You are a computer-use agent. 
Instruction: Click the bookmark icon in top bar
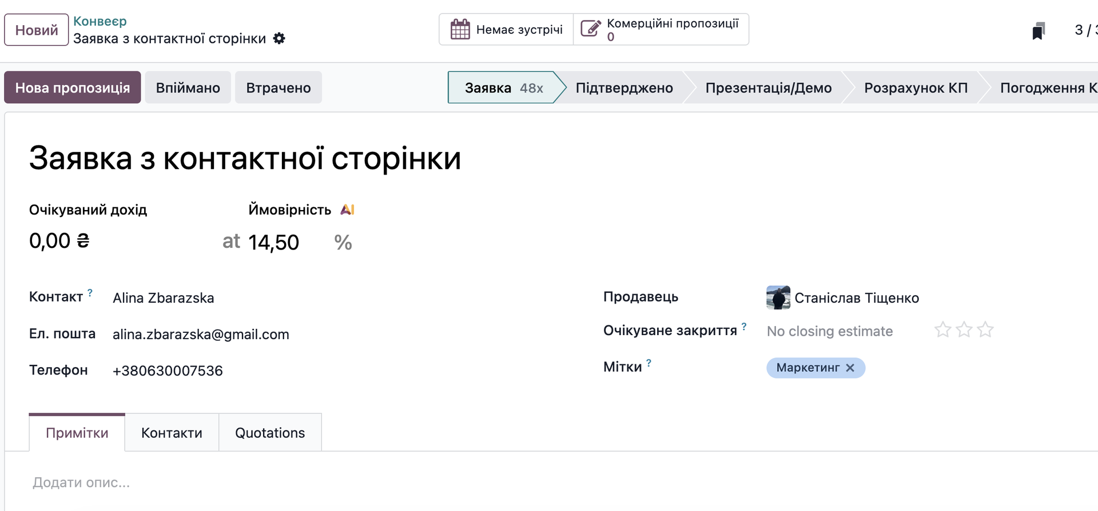pos(1039,31)
